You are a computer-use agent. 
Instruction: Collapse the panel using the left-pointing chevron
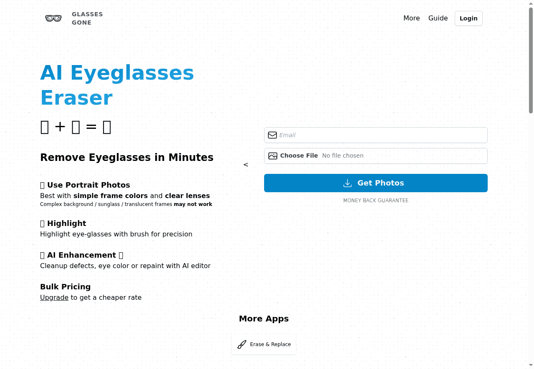(246, 165)
